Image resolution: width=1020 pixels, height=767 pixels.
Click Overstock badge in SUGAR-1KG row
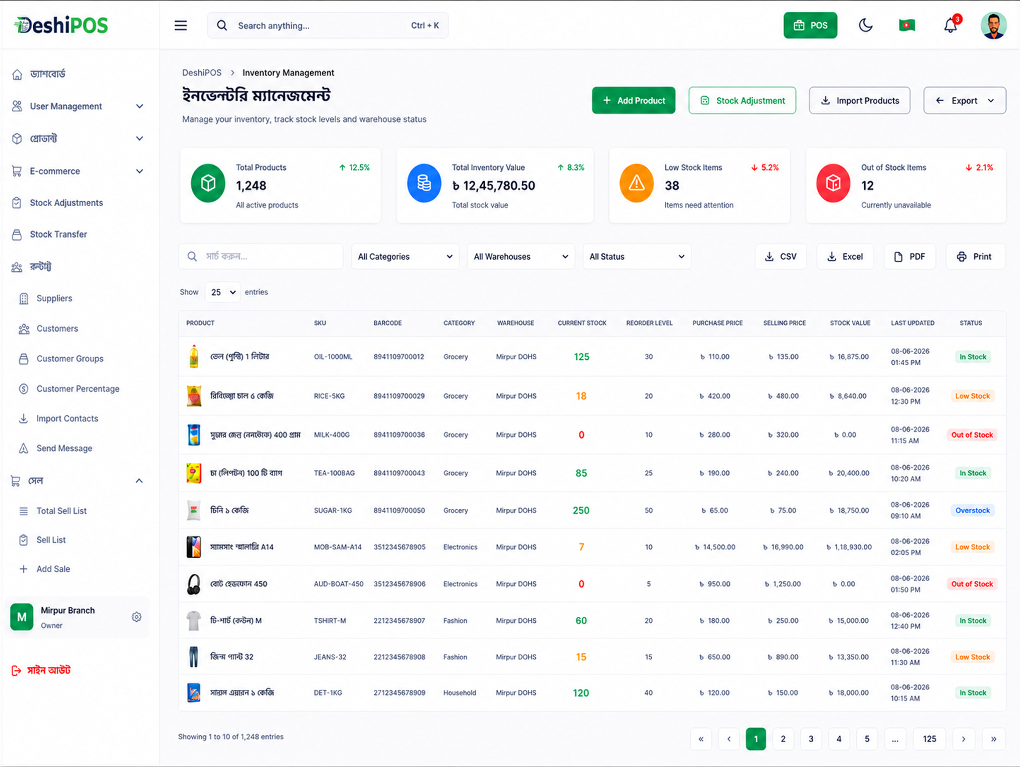tap(972, 511)
